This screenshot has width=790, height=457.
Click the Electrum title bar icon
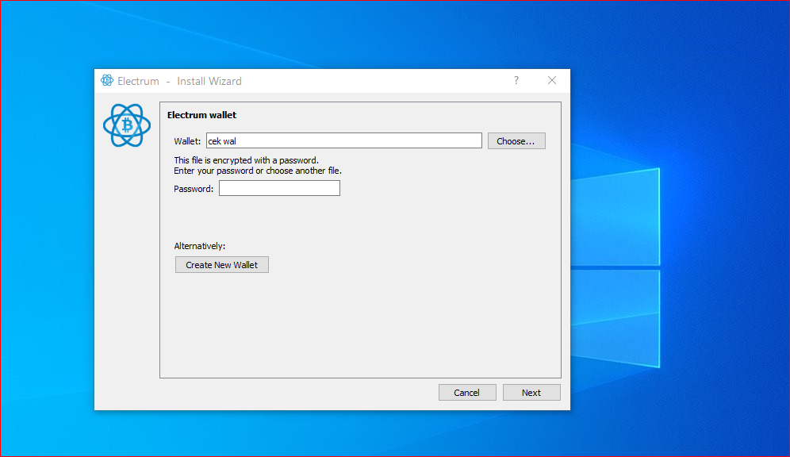[x=107, y=81]
